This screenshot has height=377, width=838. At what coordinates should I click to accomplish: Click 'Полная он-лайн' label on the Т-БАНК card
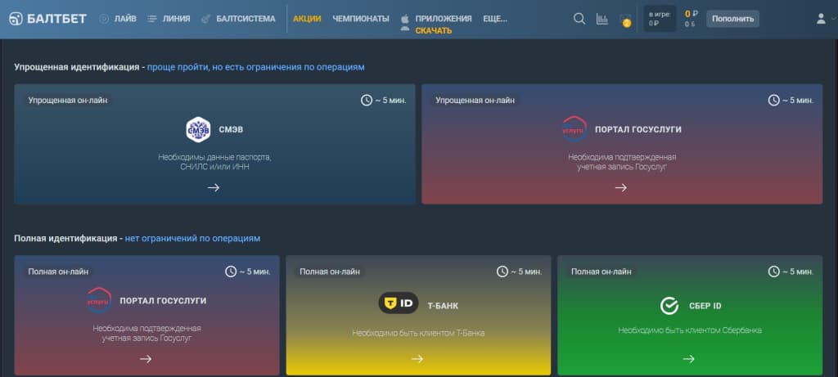tap(330, 272)
